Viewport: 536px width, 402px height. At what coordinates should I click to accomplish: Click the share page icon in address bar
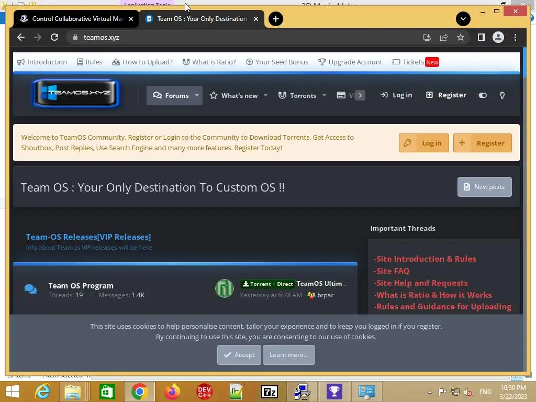[x=444, y=37]
